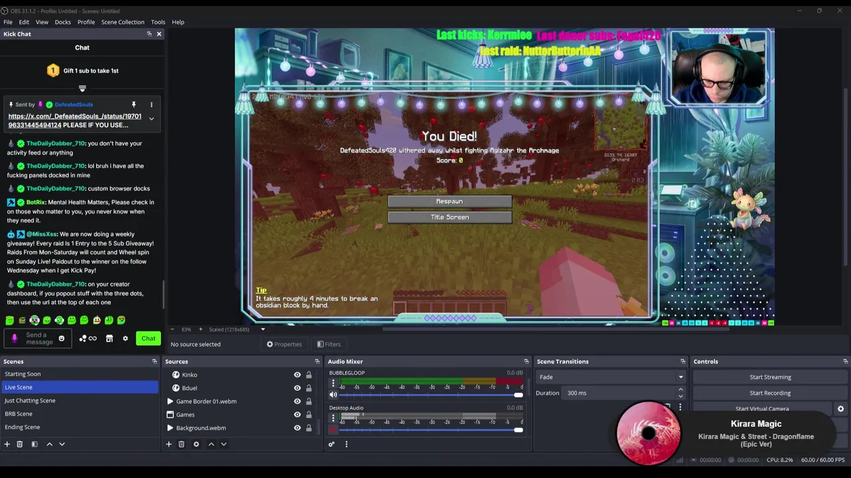Click the Send a message field
Screen dimensions: 851x478
point(39,339)
